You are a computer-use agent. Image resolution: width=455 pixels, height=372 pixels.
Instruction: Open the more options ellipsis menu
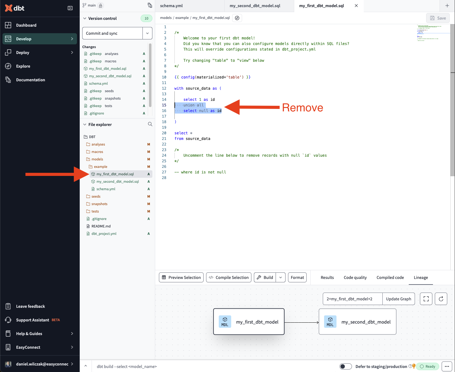447,366
